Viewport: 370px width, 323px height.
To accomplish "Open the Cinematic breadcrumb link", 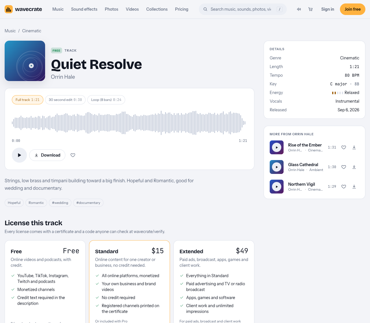I will (x=32, y=31).
